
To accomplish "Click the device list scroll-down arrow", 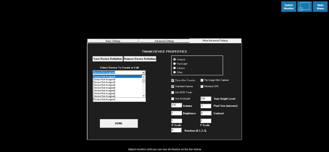I will [144, 96].
